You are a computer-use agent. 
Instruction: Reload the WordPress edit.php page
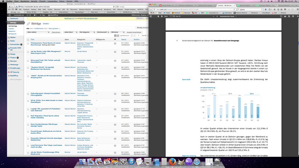pyautogui.click(x=114, y=7)
